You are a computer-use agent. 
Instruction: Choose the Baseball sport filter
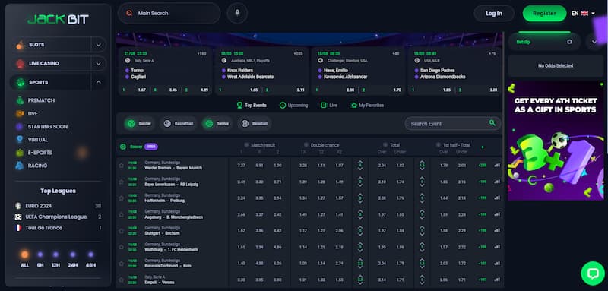pos(255,124)
